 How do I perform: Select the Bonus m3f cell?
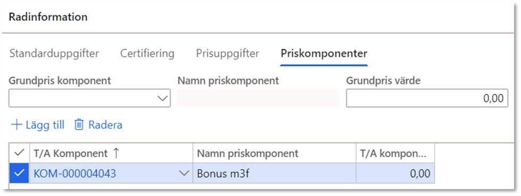click(275, 173)
